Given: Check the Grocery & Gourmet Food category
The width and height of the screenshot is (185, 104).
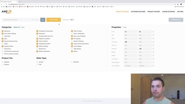Looking at the screenshot, I should [37, 36].
